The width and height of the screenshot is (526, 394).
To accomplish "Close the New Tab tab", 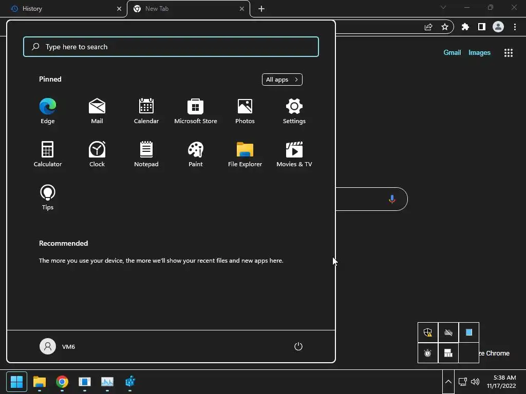I will coord(242,9).
